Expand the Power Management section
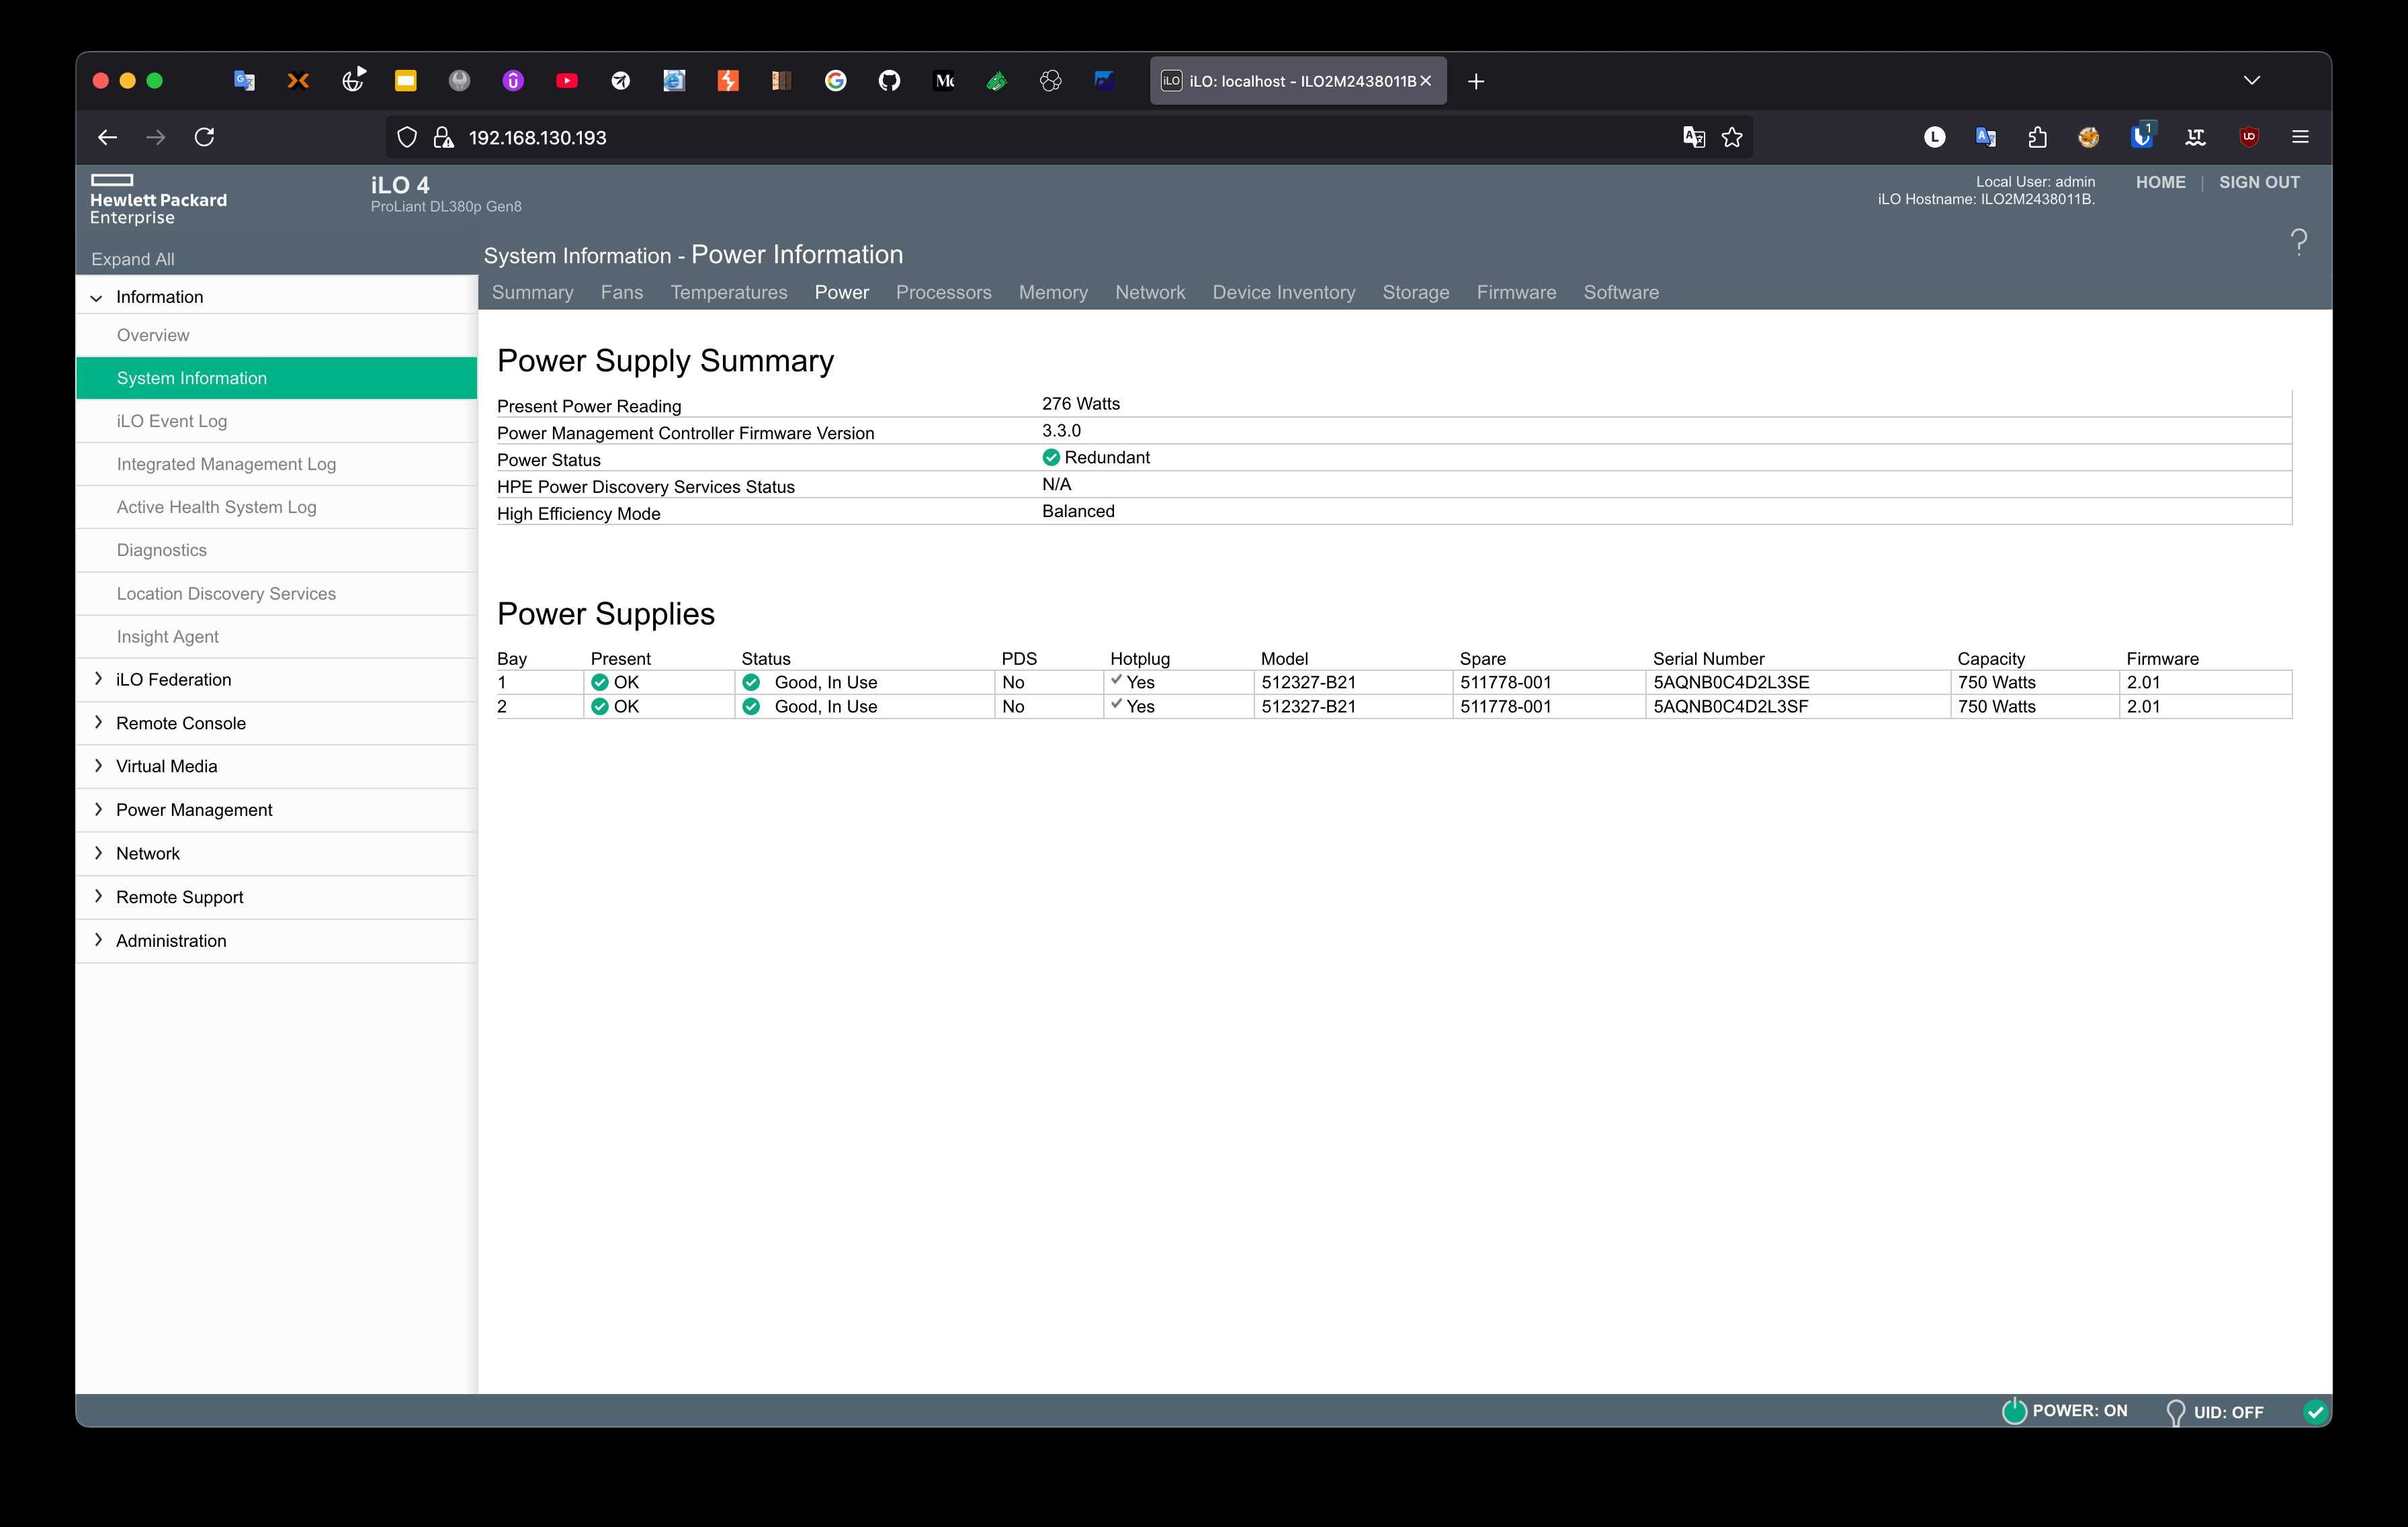The height and width of the screenshot is (1527, 2408). tap(98, 809)
